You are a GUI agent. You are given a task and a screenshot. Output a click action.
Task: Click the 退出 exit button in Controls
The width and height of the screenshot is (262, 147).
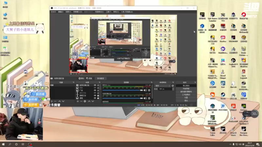pyautogui.click(x=186, y=101)
